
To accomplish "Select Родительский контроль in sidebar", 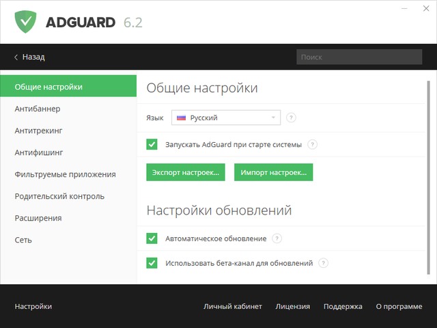I will pos(59,196).
